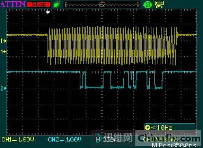Click the Chinafix.com watermark link

(169, 138)
